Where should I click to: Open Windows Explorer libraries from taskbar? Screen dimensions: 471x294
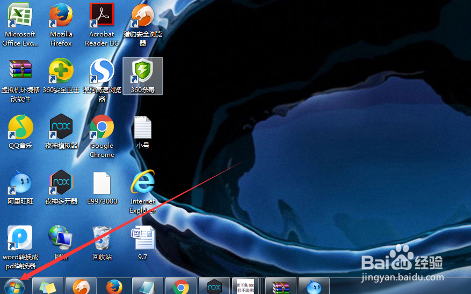[x=48, y=286]
